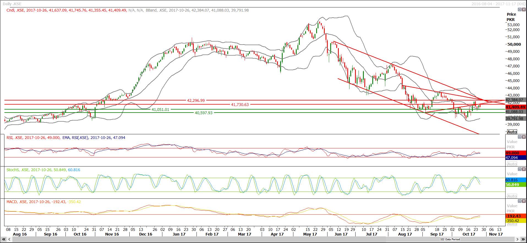Minimize the RSI indicator pane
The height and width of the screenshot is (243, 527).
(x=520, y=137)
